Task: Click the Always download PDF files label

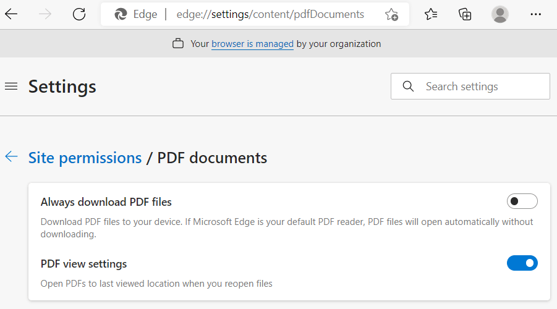Action: click(x=106, y=201)
